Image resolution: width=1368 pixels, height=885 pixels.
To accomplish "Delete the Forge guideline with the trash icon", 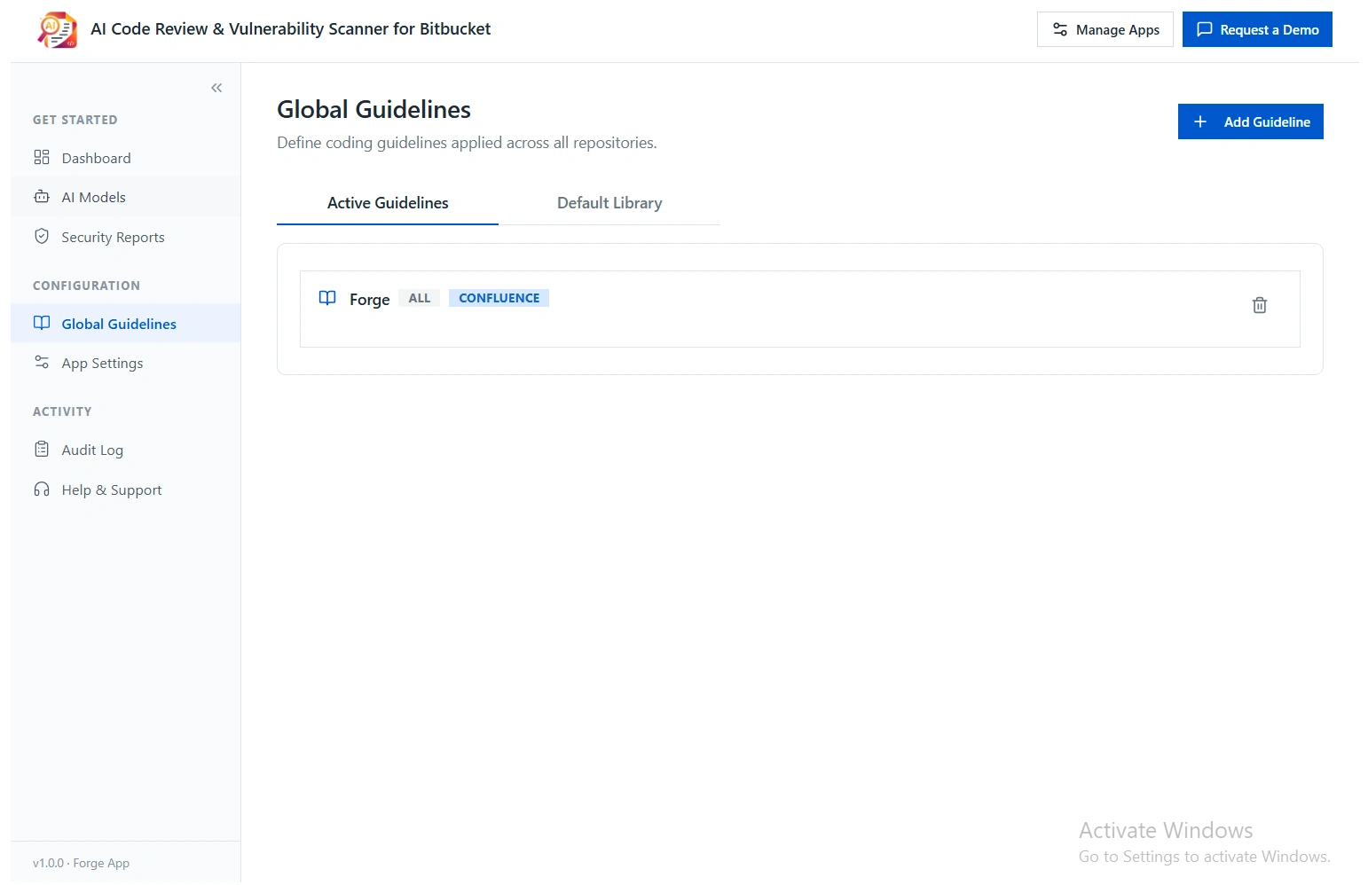I will 1259,304.
